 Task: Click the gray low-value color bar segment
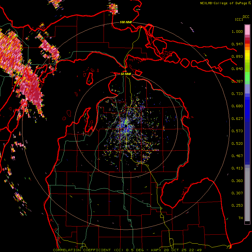coord(247,195)
